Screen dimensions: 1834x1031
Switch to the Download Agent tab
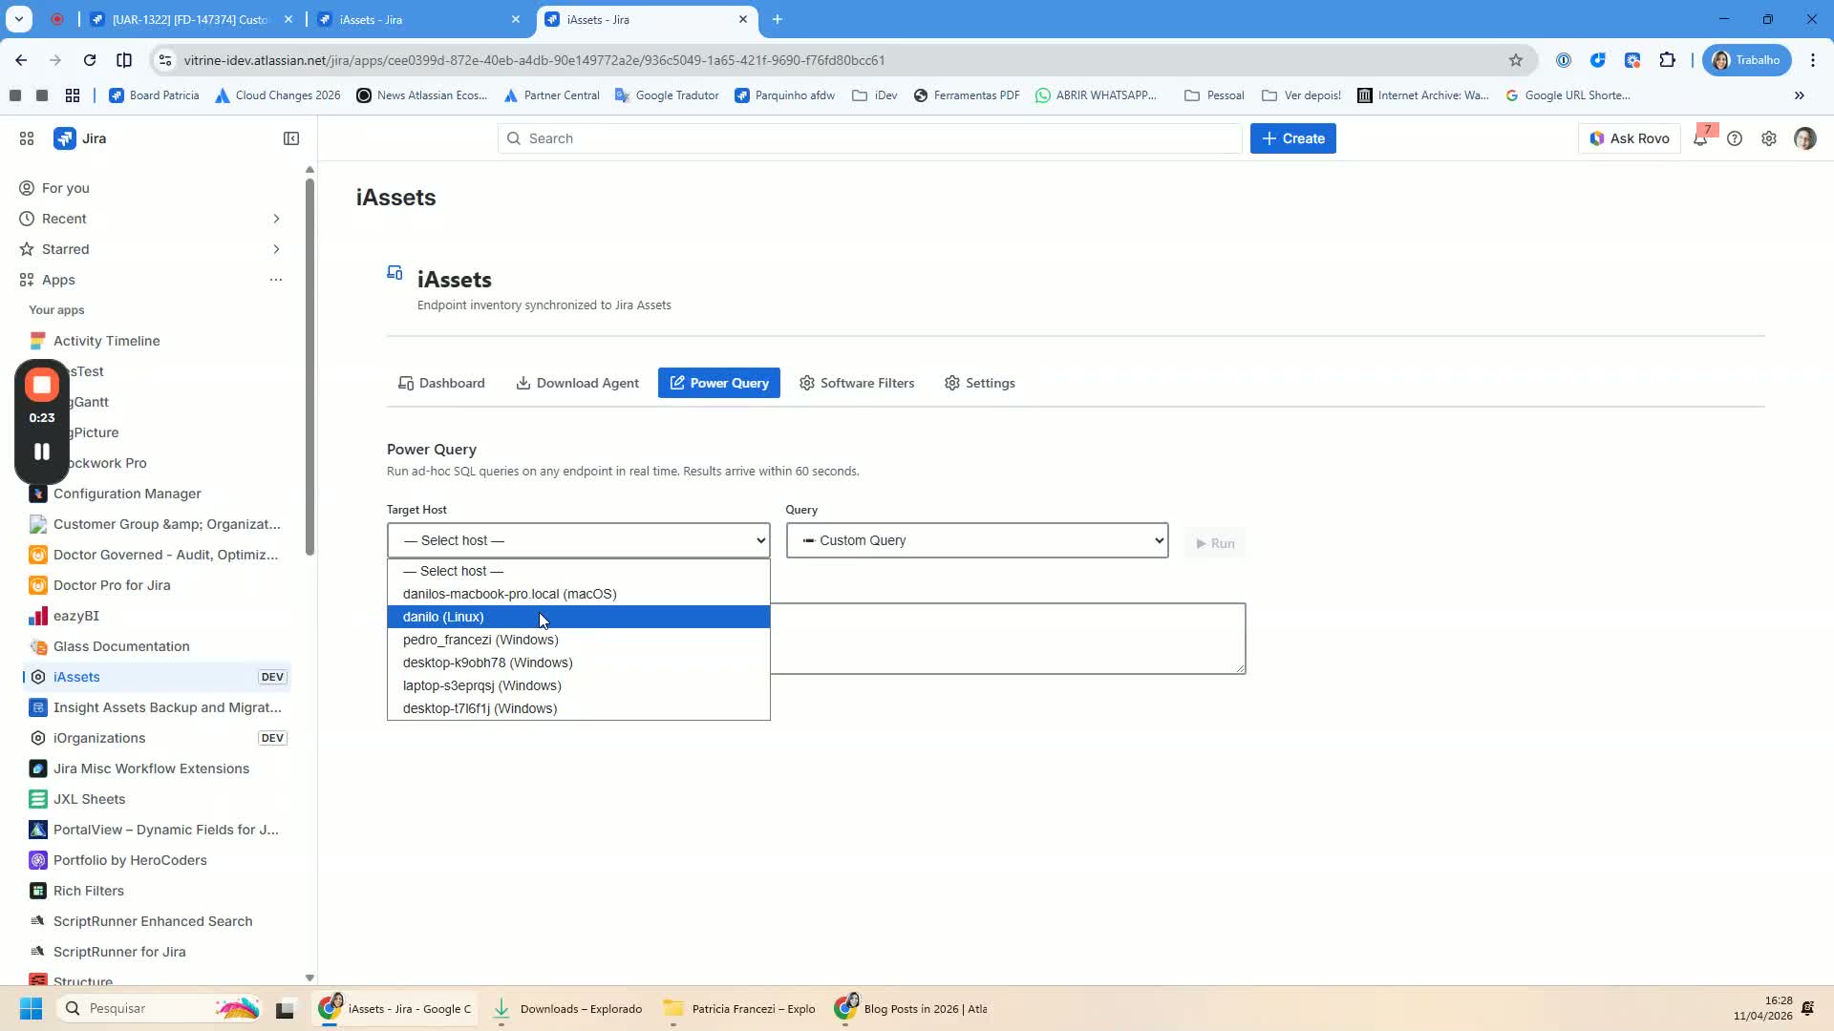click(577, 383)
